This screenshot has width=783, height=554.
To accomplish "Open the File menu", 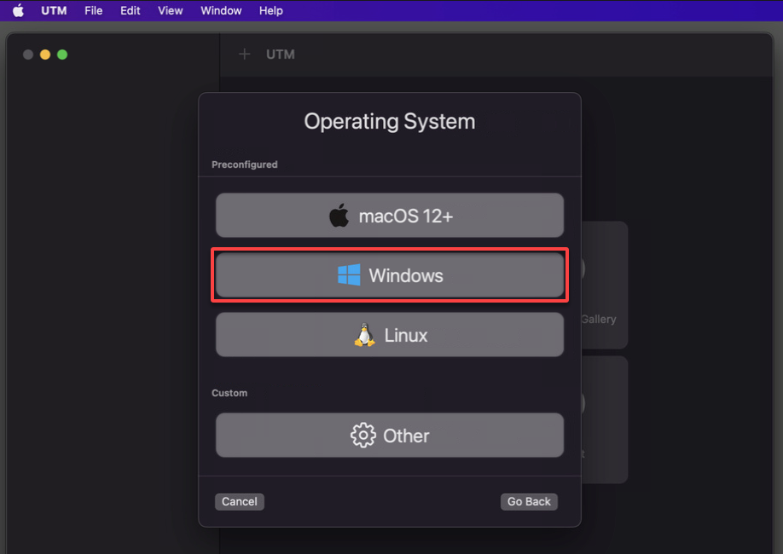I will pyautogui.click(x=93, y=10).
